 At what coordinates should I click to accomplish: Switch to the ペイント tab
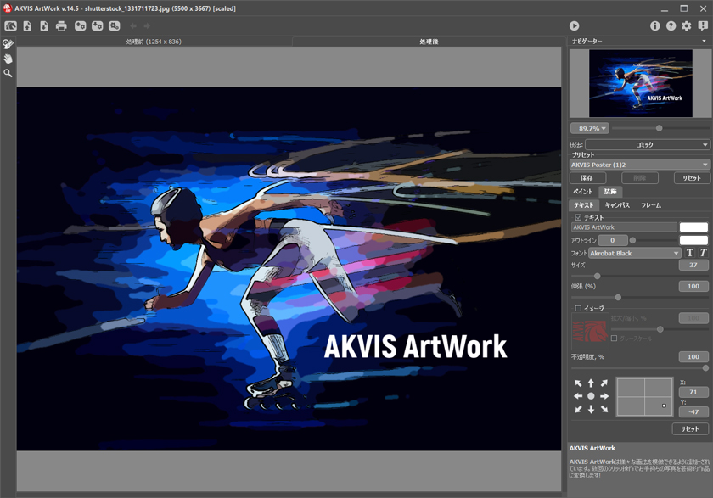pos(583,191)
